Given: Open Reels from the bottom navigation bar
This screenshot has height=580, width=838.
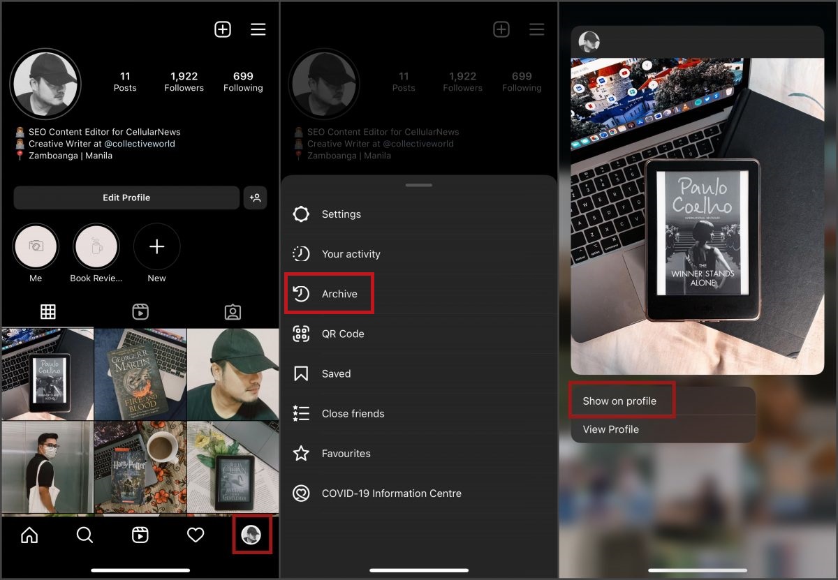Looking at the screenshot, I should click(x=140, y=535).
